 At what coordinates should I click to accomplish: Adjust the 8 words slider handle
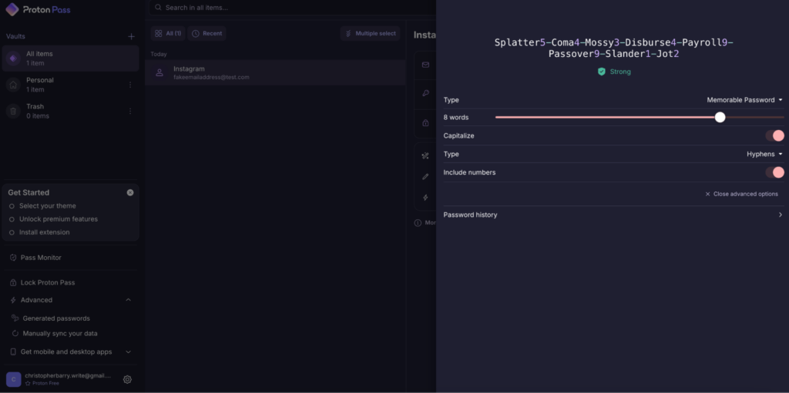coord(720,117)
